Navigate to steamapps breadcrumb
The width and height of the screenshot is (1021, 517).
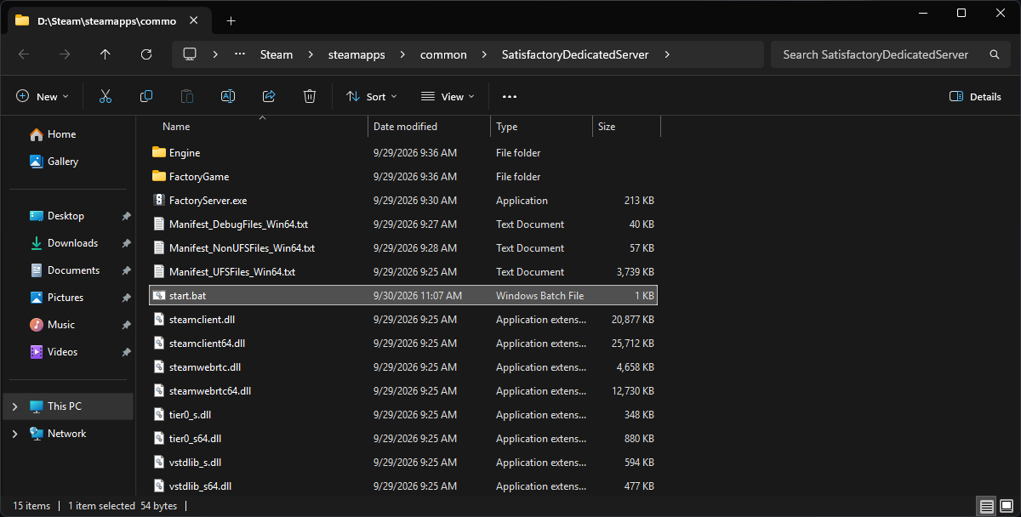coord(356,54)
